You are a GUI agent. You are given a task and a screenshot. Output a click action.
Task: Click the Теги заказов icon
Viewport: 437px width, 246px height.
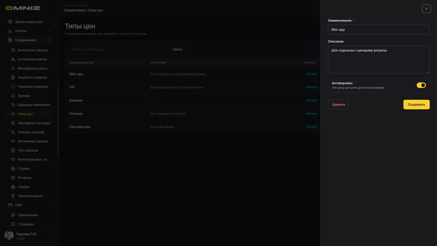[13, 150]
